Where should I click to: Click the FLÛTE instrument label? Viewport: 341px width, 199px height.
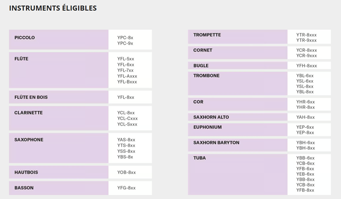tap(21, 58)
